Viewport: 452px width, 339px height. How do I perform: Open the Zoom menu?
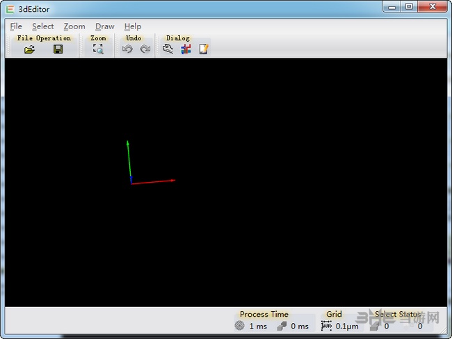[74, 26]
